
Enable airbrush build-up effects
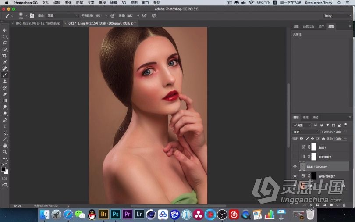145,16
